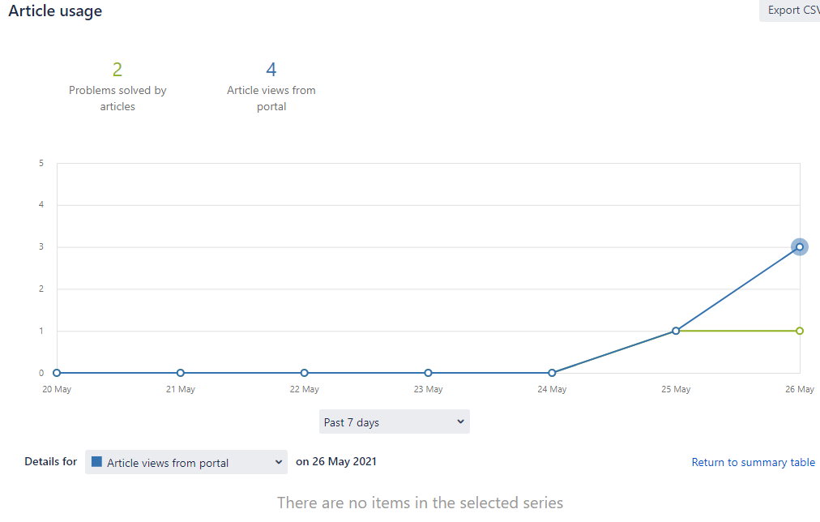
Task: Click the data point on 24 May
Action: coord(552,373)
